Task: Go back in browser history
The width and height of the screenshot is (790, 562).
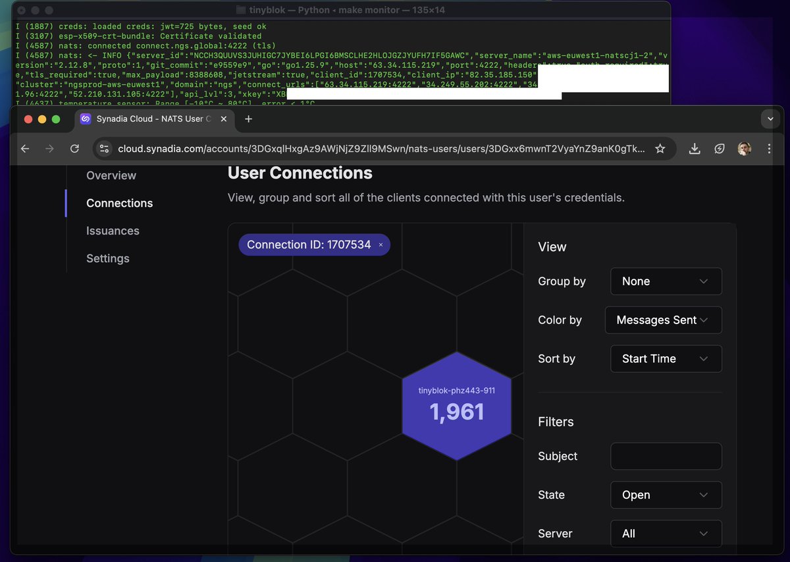Action: click(x=25, y=149)
